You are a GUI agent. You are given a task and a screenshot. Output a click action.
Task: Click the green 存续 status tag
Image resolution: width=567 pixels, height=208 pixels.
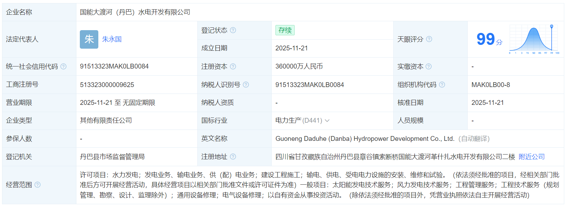(285, 30)
